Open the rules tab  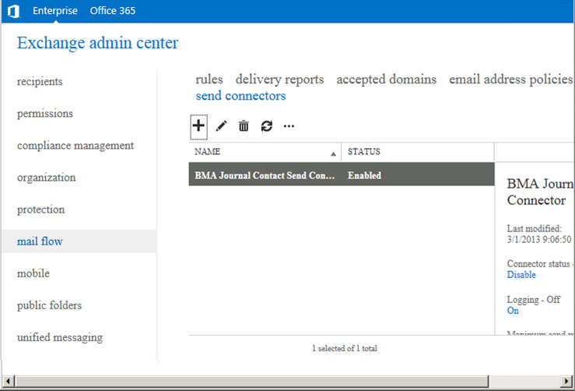tap(209, 79)
